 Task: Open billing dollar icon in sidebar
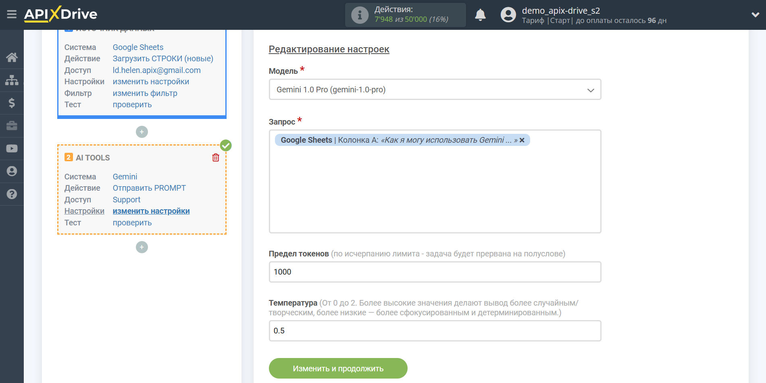pos(12,103)
